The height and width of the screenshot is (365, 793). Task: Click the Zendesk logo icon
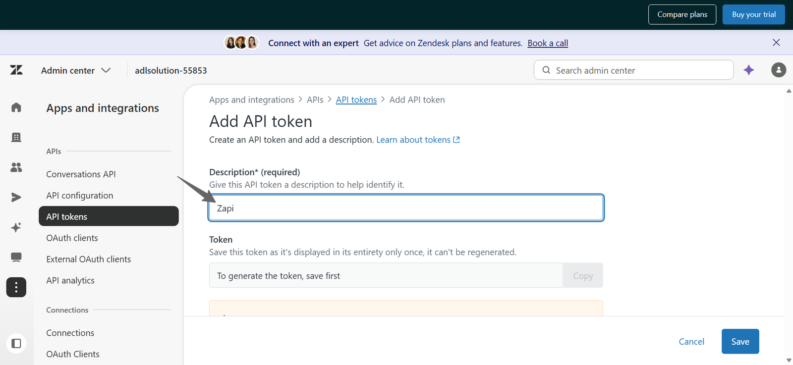[16, 70]
